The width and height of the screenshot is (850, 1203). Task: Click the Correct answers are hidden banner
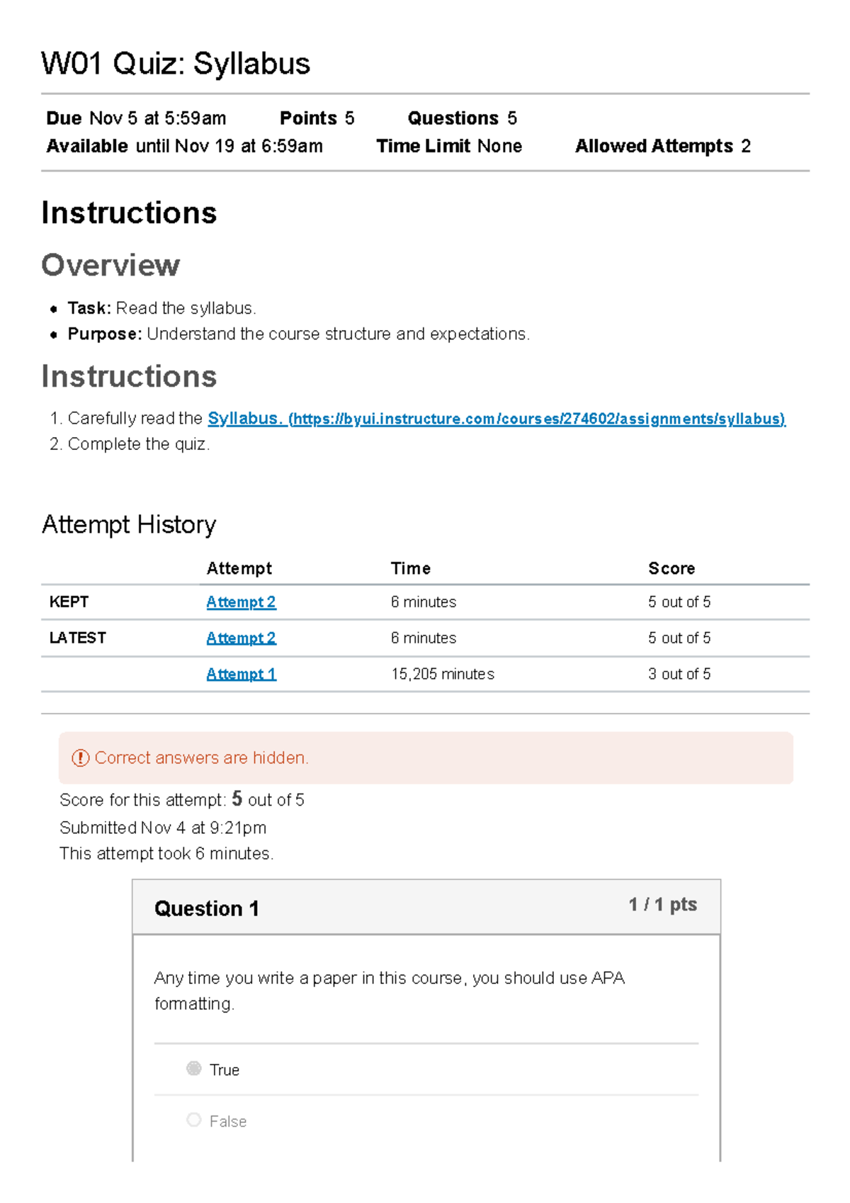[425, 758]
